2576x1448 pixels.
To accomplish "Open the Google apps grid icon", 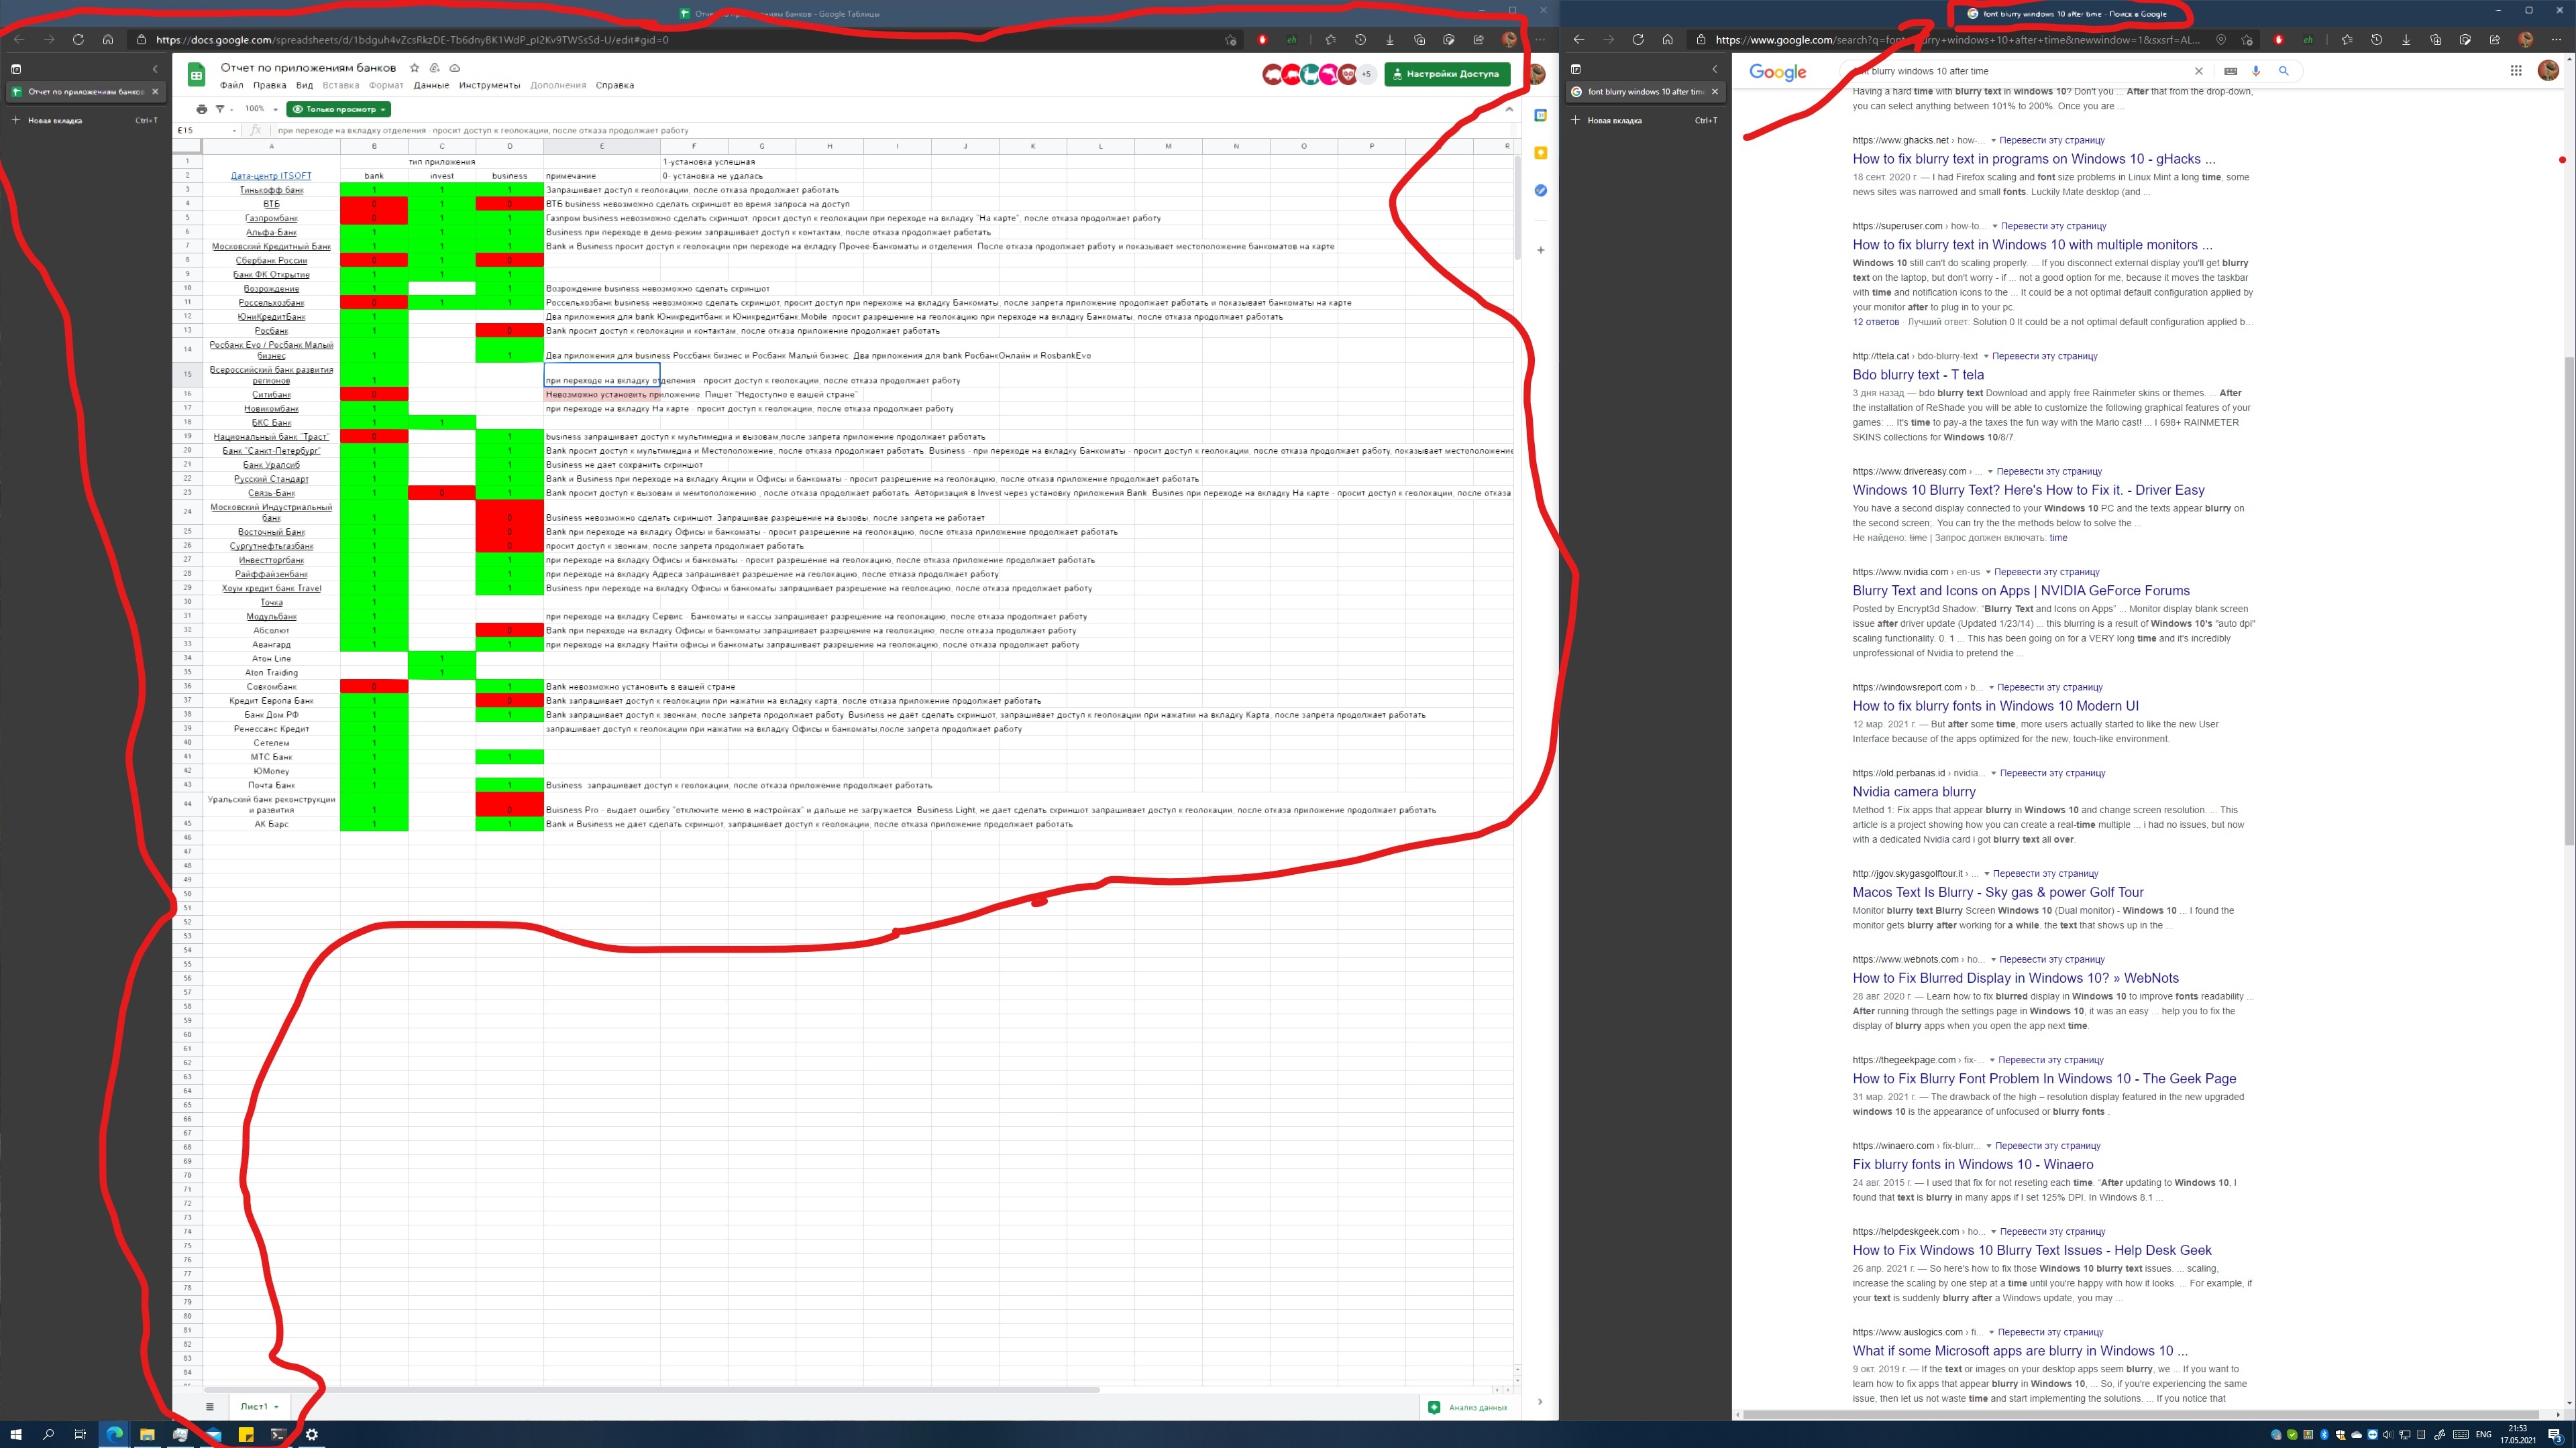I will (2516, 70).
